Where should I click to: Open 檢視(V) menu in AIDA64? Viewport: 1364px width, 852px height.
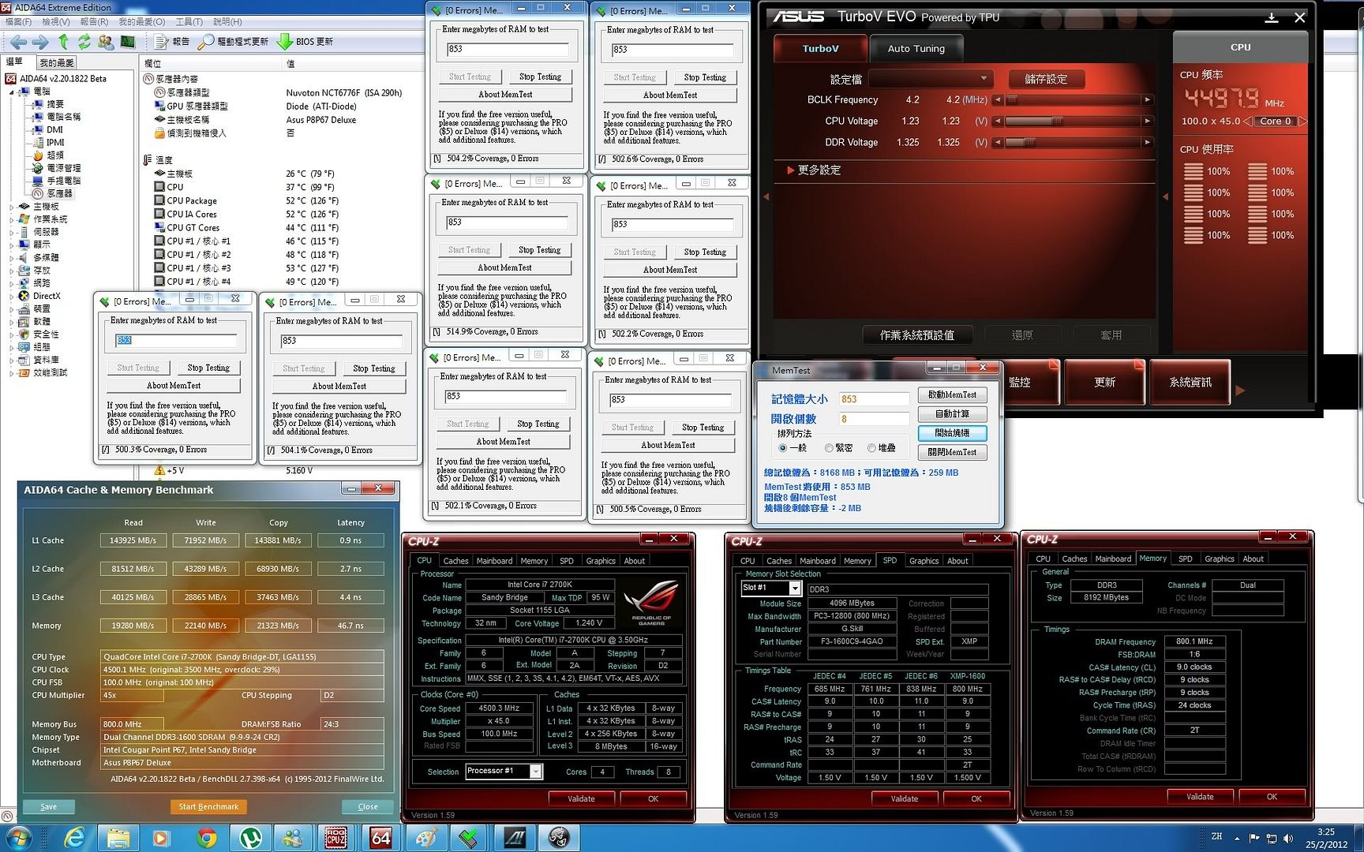tap(56, 21)
